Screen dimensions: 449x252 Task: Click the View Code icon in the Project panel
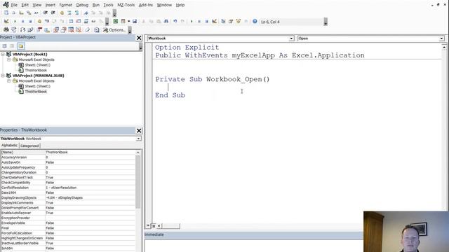point(4,46)
